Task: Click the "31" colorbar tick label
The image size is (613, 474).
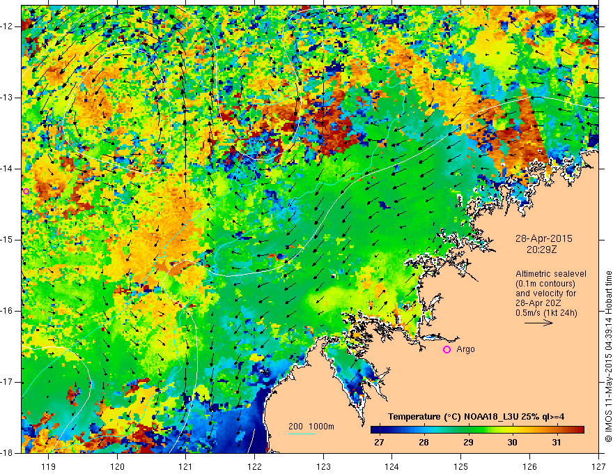Action: 557,443
